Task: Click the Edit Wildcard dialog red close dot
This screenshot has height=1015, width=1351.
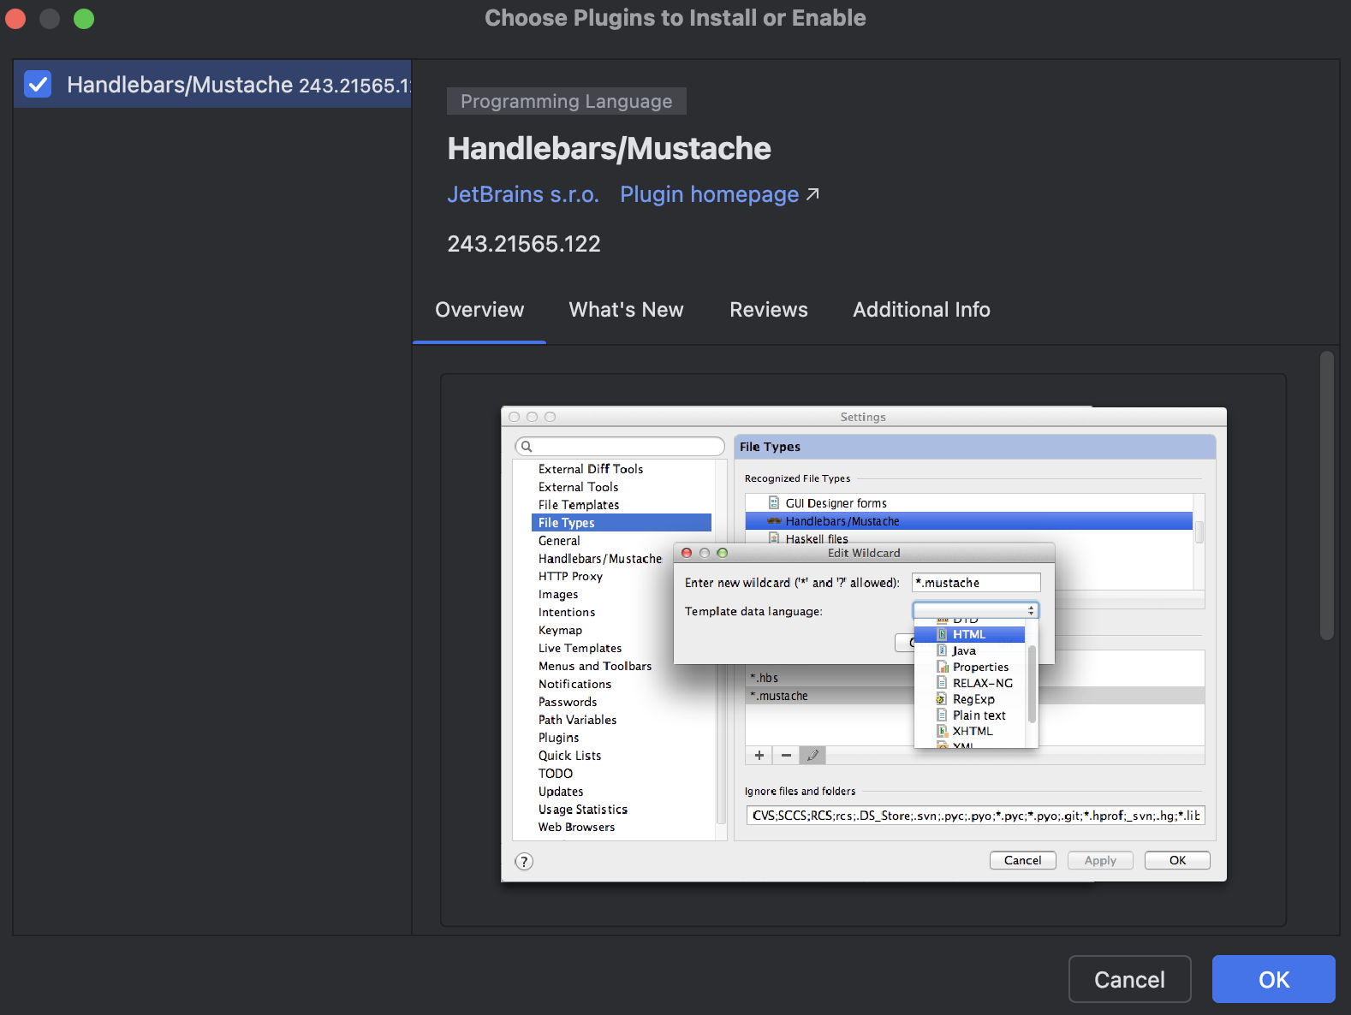Action: [x=687, y=553]
